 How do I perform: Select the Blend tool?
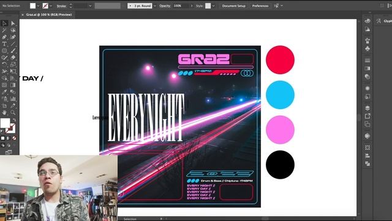pyautogui.click(x=13, y=91)
